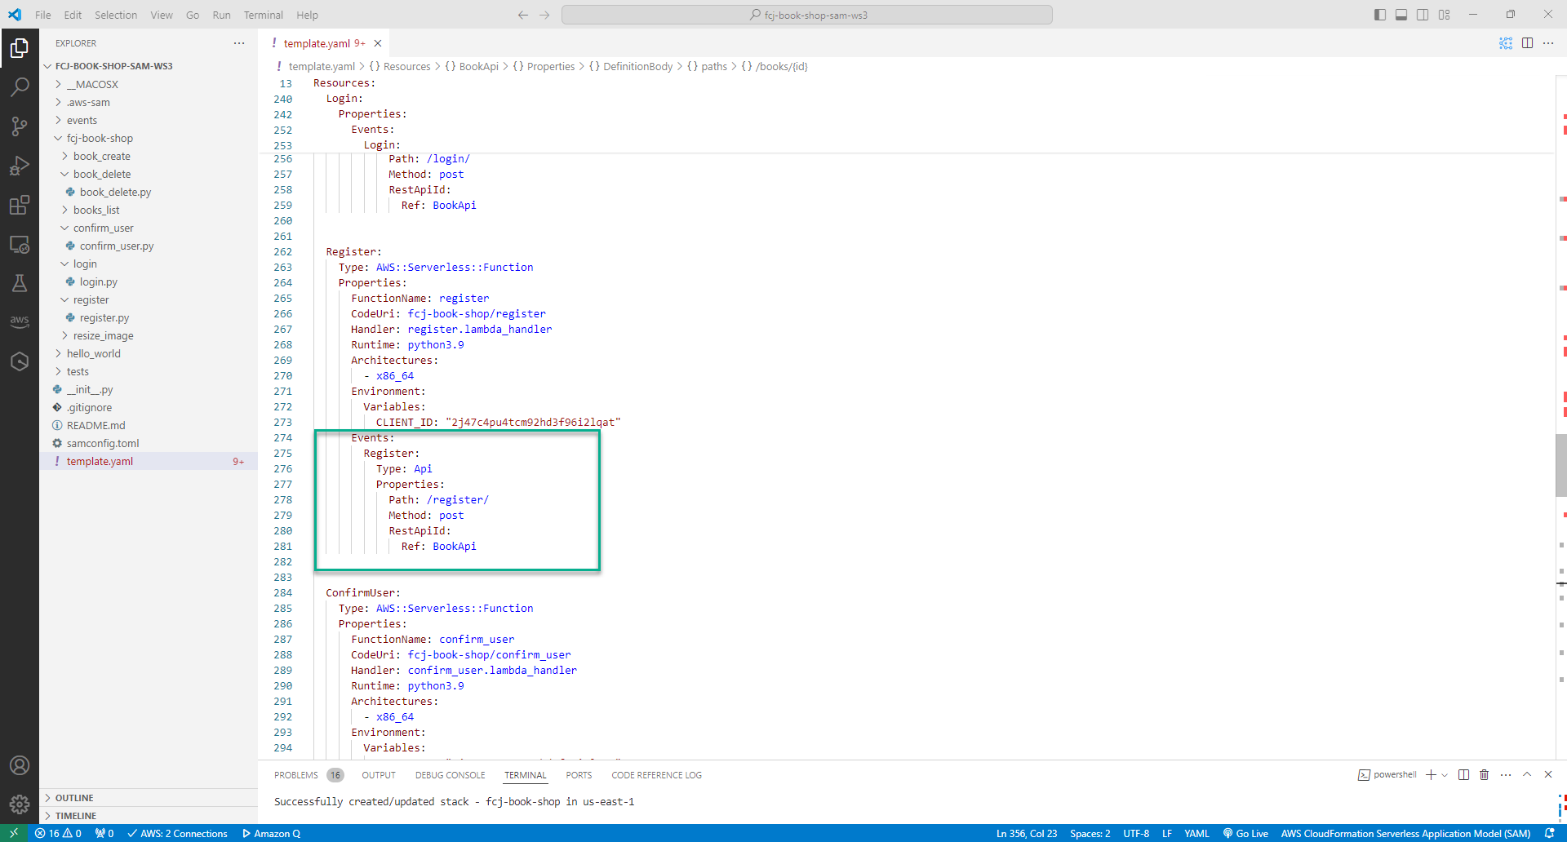This screenshot has height=842, width=1567.
Task: Open the Extensions view icon
Action: [20, 205]
